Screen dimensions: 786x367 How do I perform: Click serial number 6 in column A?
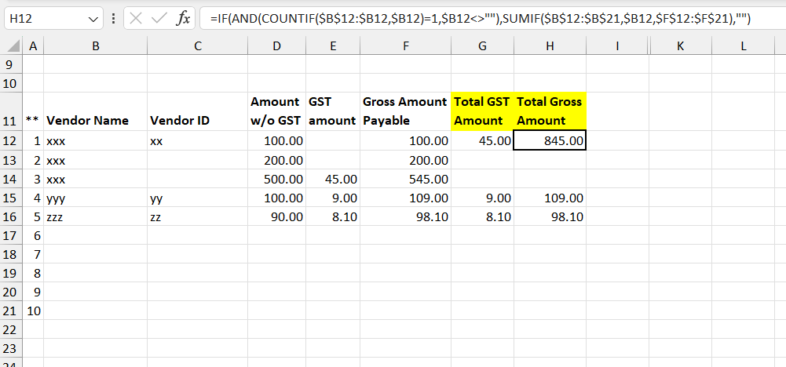pos(33,235)
